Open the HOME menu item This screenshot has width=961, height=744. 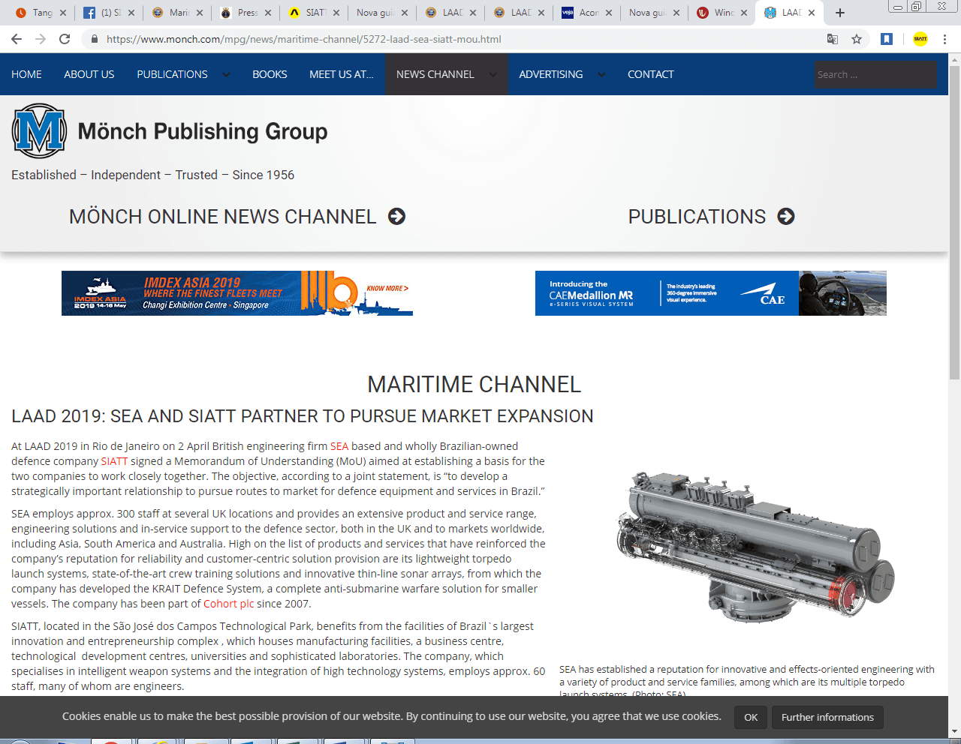26,74
